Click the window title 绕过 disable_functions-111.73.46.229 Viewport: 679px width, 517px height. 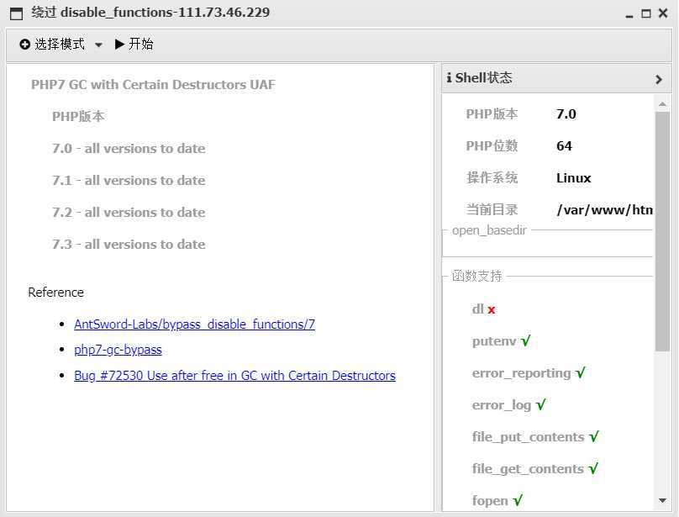pos(150,12)
